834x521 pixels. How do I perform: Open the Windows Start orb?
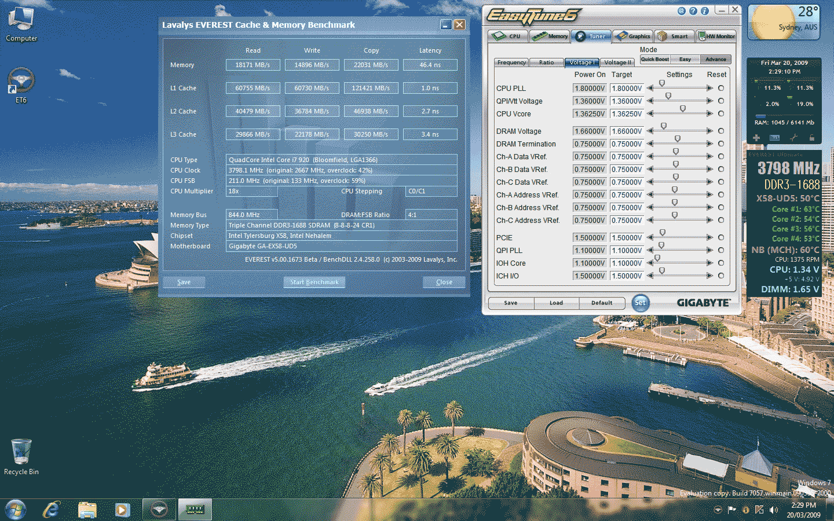(16, 509)
